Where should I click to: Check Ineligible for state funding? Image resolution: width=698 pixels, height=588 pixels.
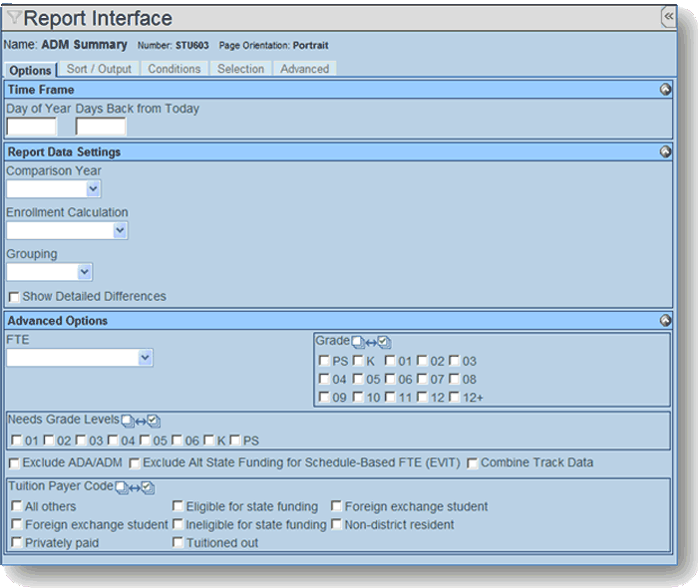(x=177, y=524)
